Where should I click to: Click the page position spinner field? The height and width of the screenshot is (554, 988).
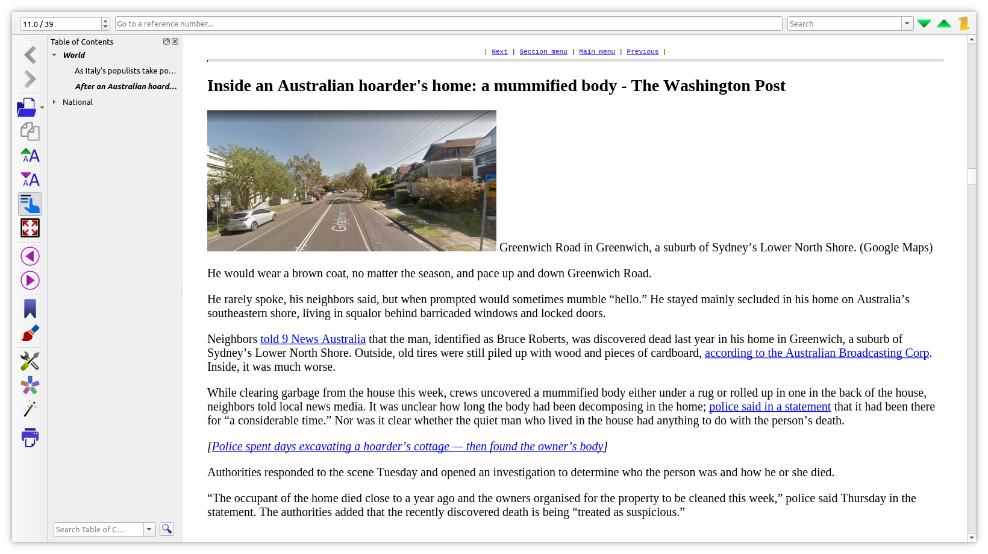60,24
